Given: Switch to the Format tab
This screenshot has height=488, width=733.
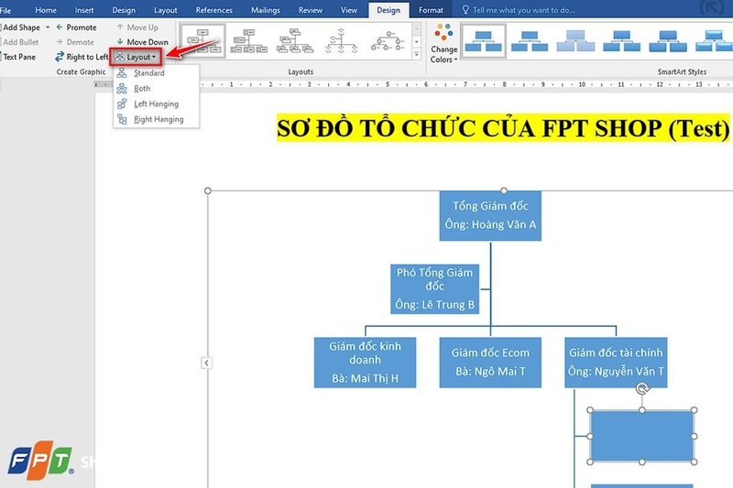Looking at the screenshot, I should [431, 10].
